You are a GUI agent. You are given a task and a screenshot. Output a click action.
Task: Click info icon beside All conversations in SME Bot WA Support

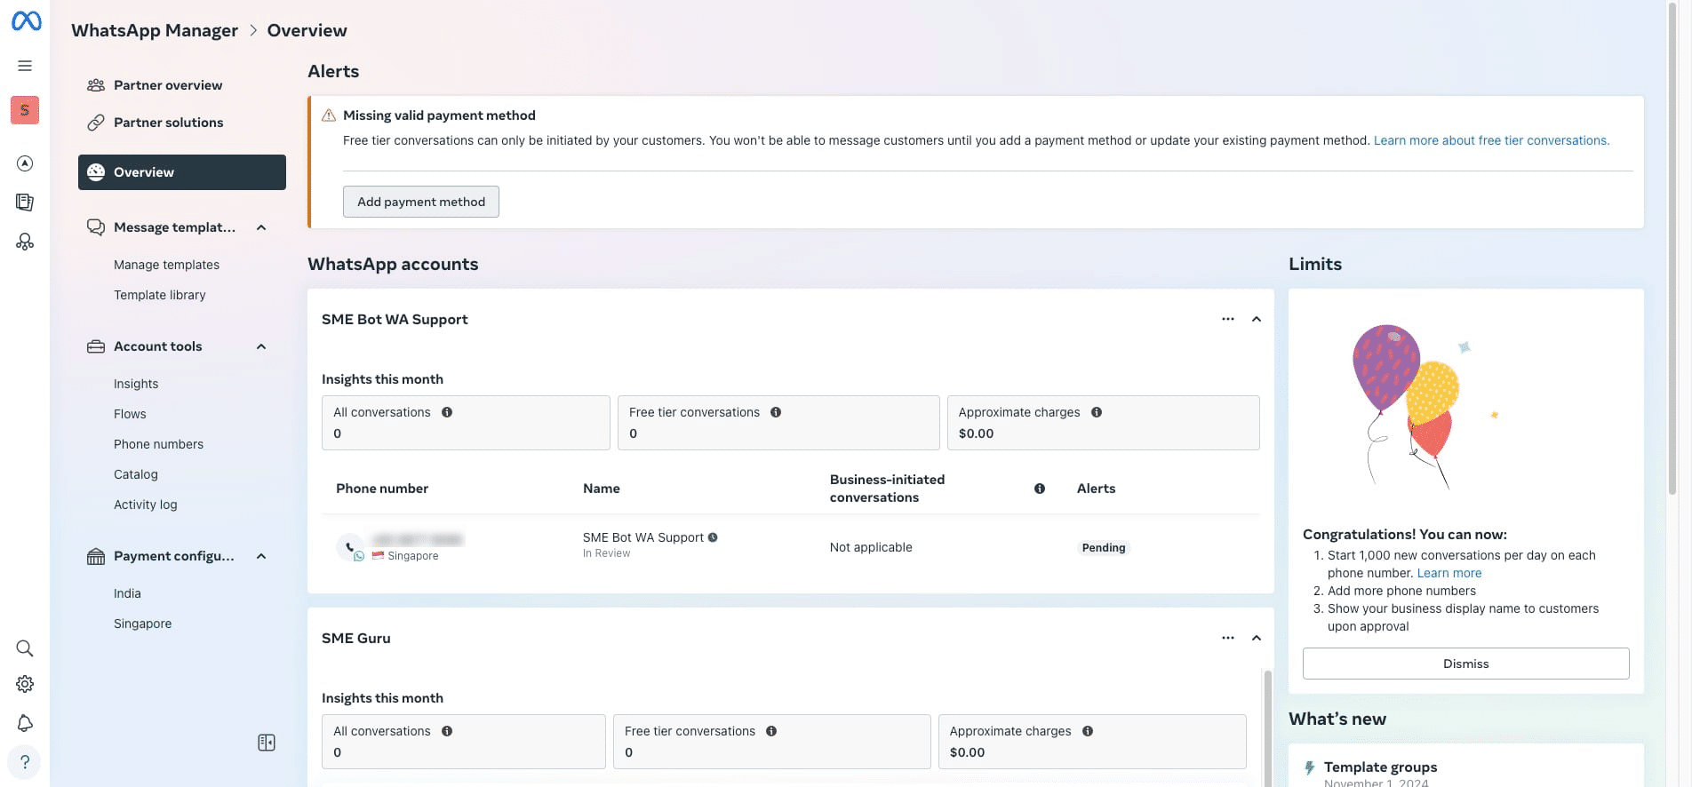coord(447,412)
